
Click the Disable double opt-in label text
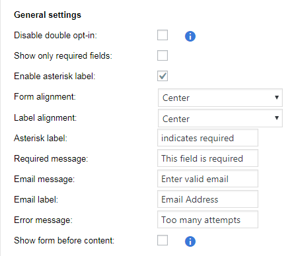56,36
